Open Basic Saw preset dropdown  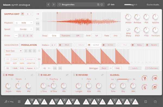tap(14, 51)
